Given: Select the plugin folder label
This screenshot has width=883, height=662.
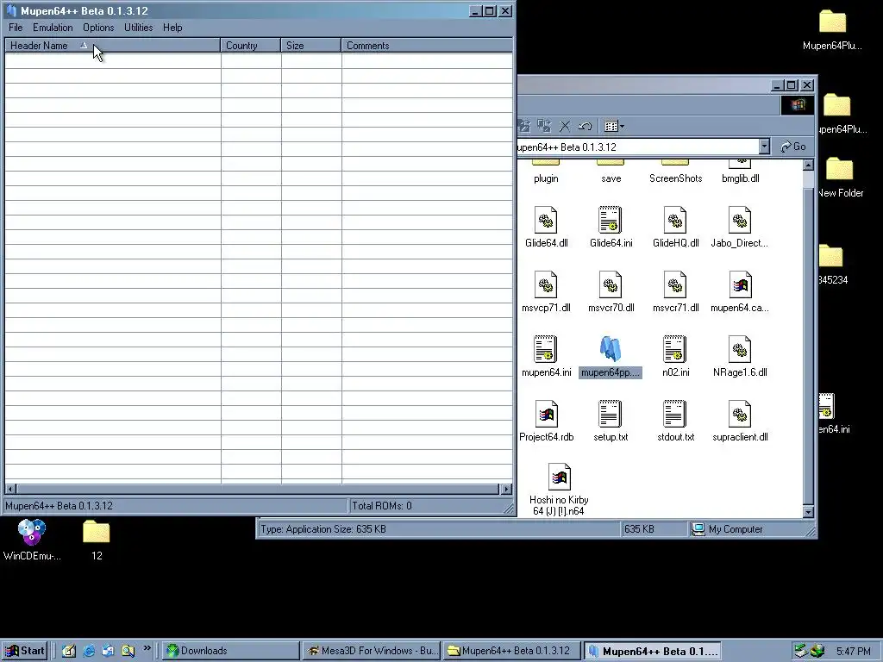Looking at the screenshot, I should point(546,178).
